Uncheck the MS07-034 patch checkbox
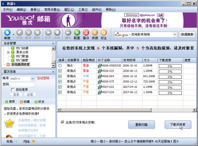The image size is (198, 146). click(x=60, y=92)
